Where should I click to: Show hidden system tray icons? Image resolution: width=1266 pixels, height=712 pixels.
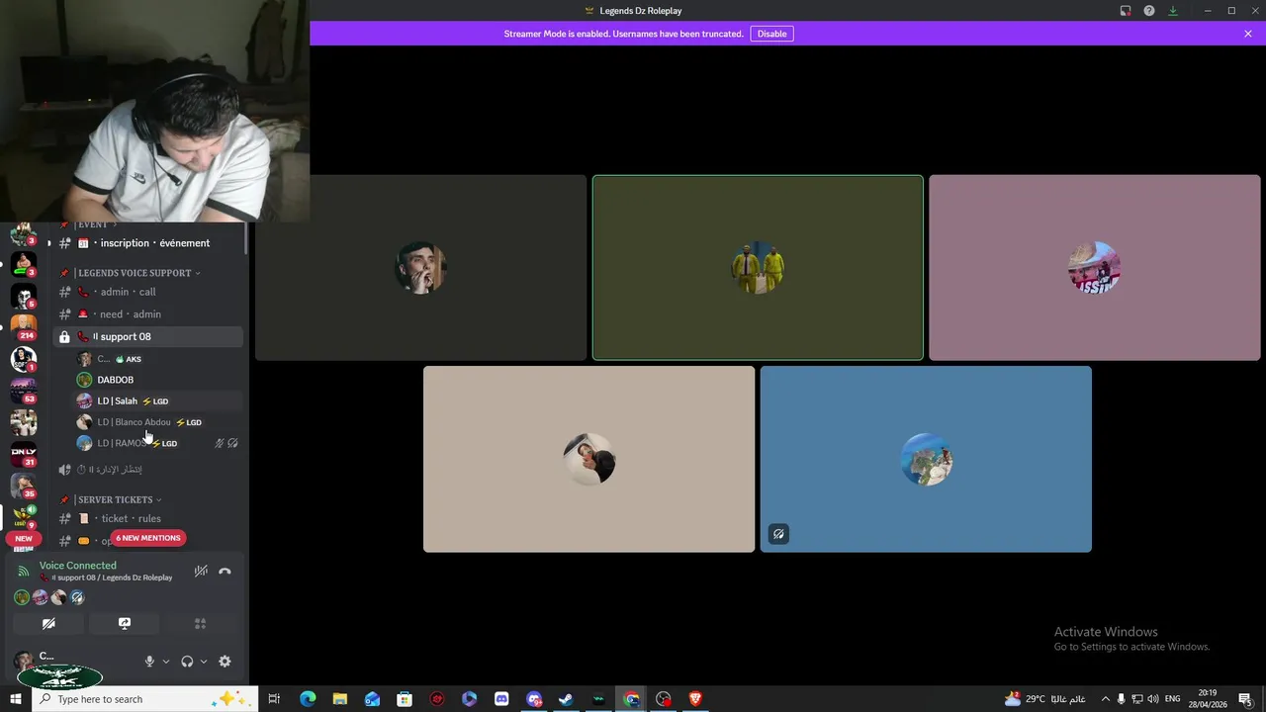click(x=1106, y=699)
